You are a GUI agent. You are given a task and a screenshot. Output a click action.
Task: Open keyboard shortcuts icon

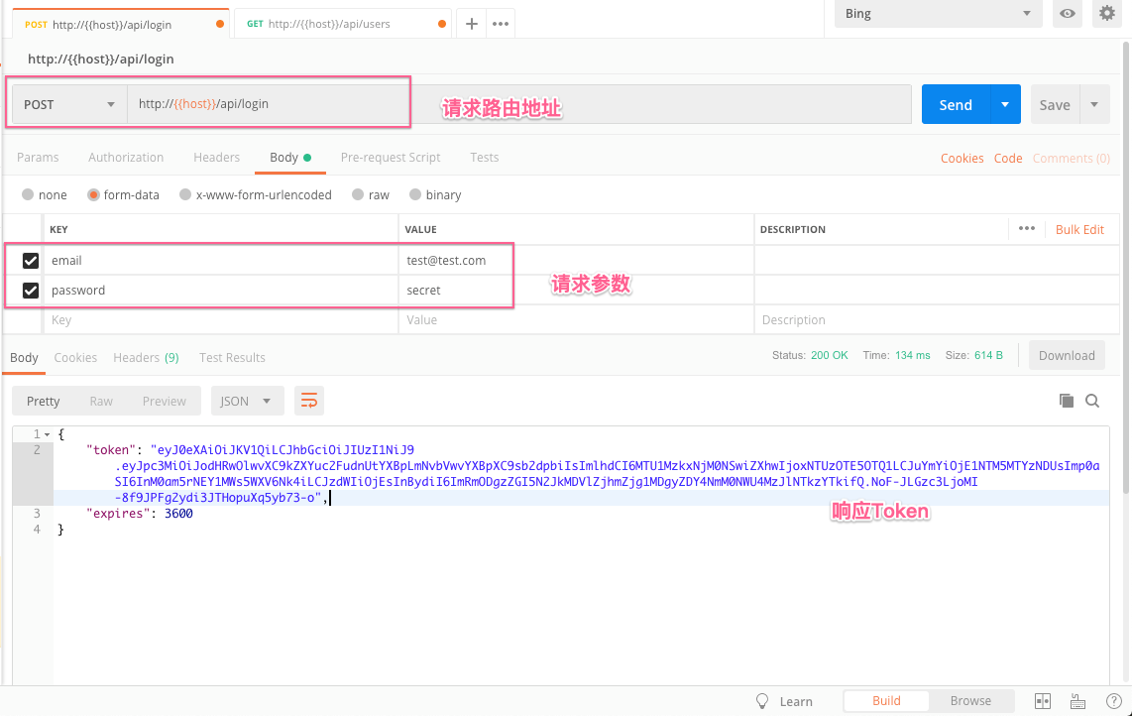1077,701
